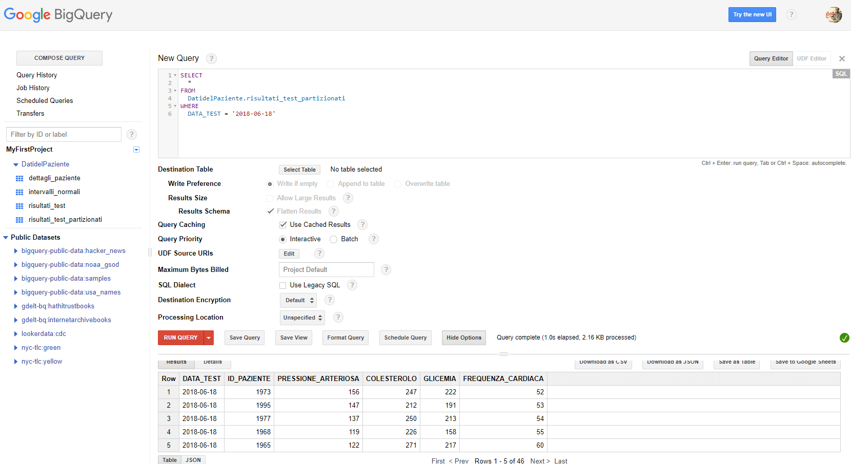The image size is (851, 464).
Task: Select Overwrite table radio option
Action: [x=398, y=184]
